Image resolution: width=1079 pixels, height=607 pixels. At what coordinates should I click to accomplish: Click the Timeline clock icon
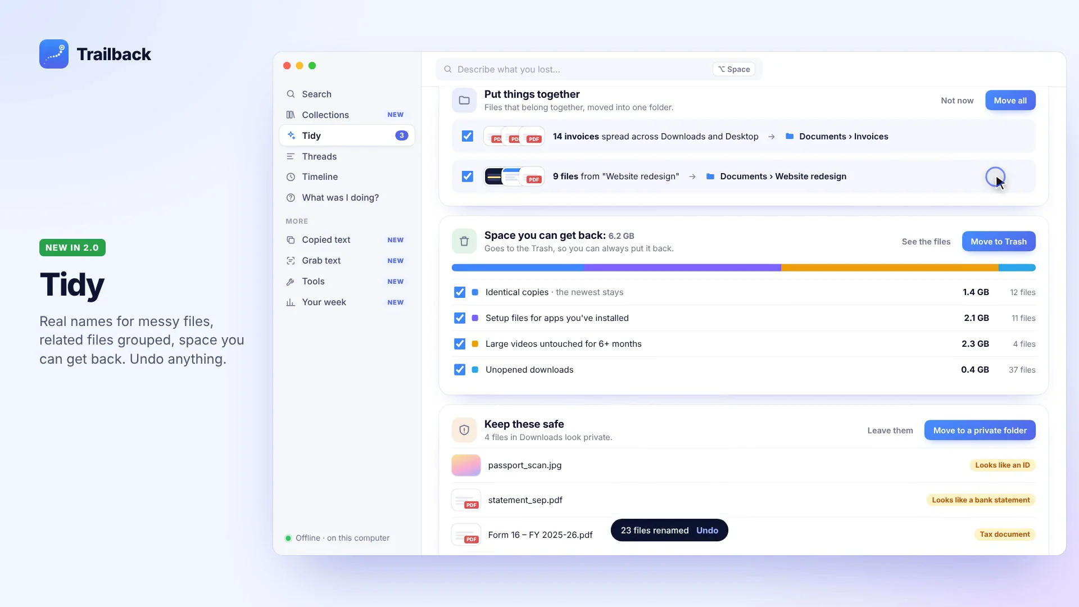pos(291,177)
